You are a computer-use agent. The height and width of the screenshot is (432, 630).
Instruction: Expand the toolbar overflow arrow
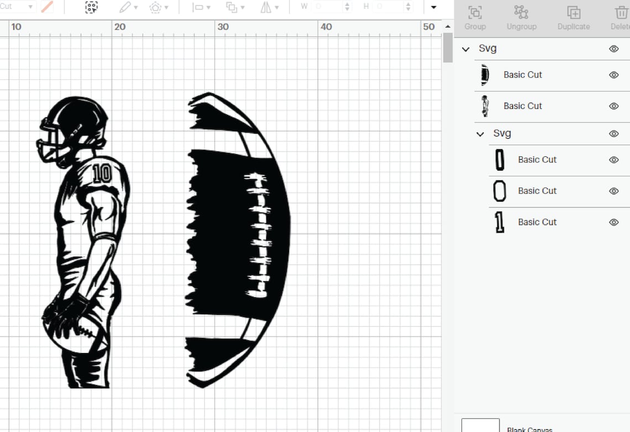tap(434, 8)
